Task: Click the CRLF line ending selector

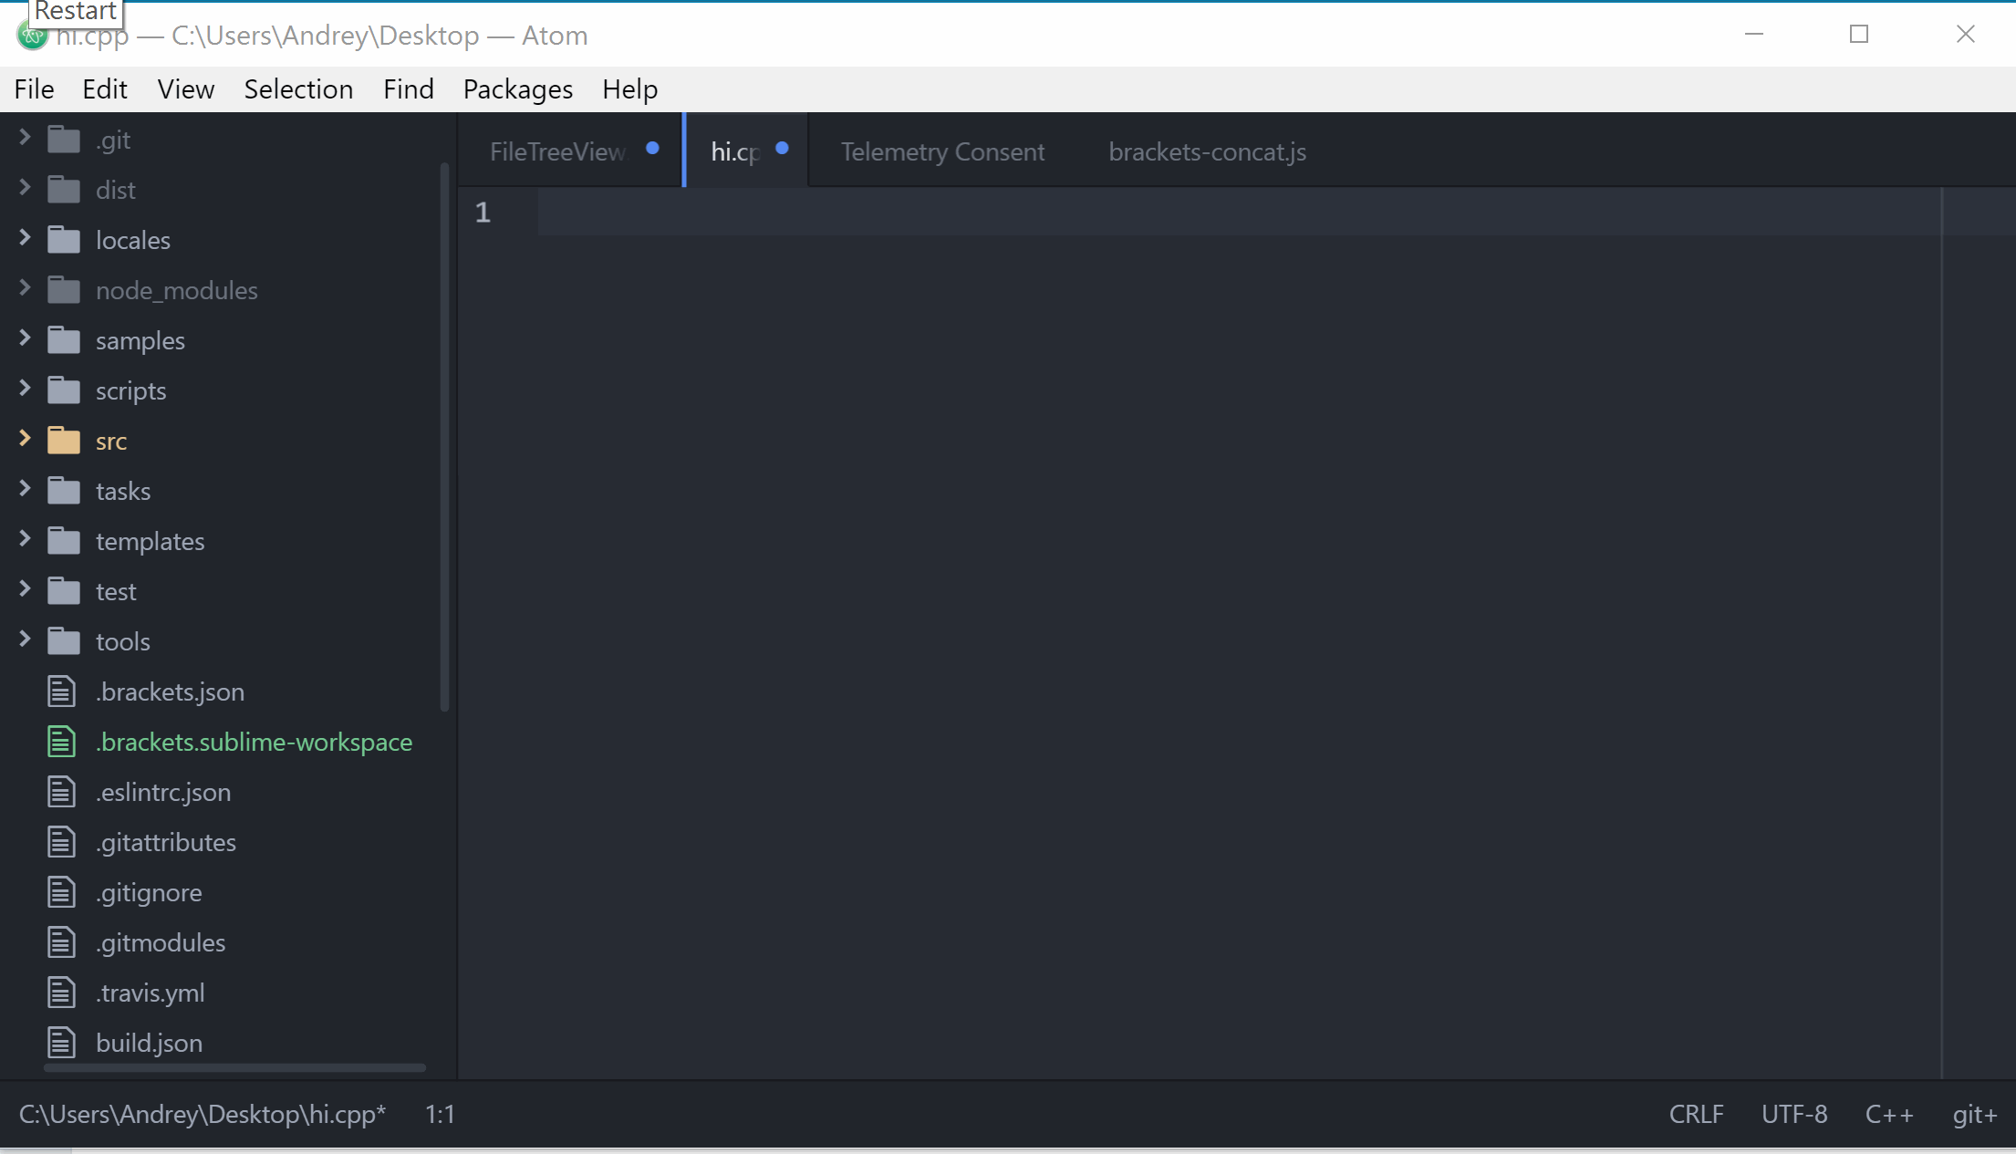Action: click(x=1696, y=1114)
